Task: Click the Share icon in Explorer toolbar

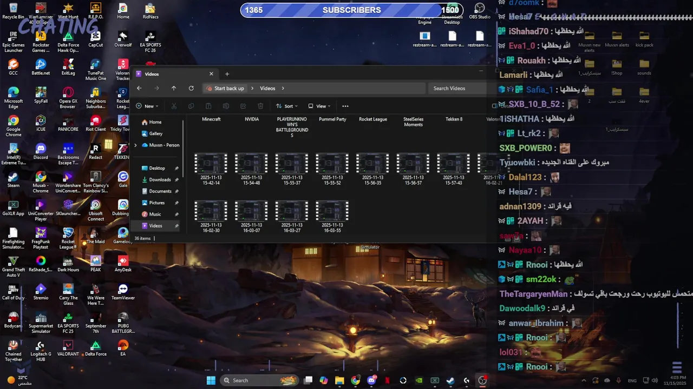Action: [243, 106]
